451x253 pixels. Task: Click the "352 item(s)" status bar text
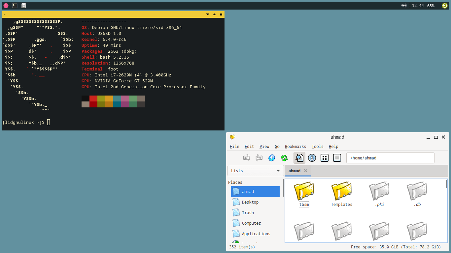pyautogui.click(x=242, y=247)
